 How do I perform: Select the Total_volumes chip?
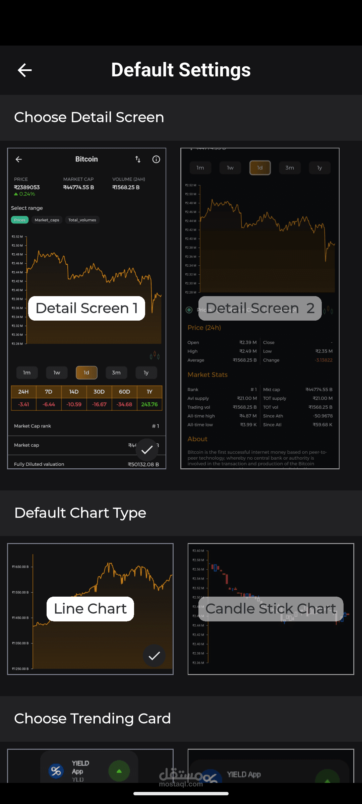pyautogui.click(x=82, y=220)
